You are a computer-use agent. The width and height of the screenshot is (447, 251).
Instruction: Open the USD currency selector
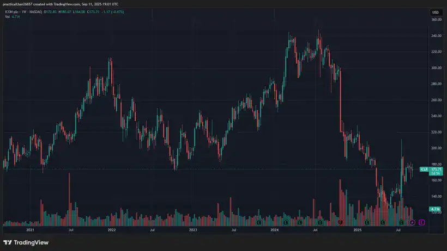tap(435, 12)
